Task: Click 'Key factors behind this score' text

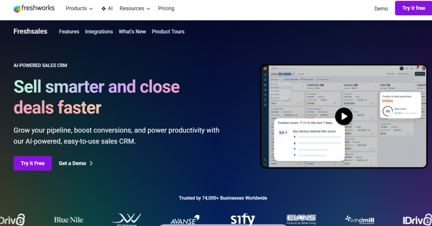Action: click(314, 131)
